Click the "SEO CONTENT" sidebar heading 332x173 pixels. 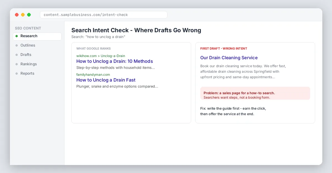(28, 28)
